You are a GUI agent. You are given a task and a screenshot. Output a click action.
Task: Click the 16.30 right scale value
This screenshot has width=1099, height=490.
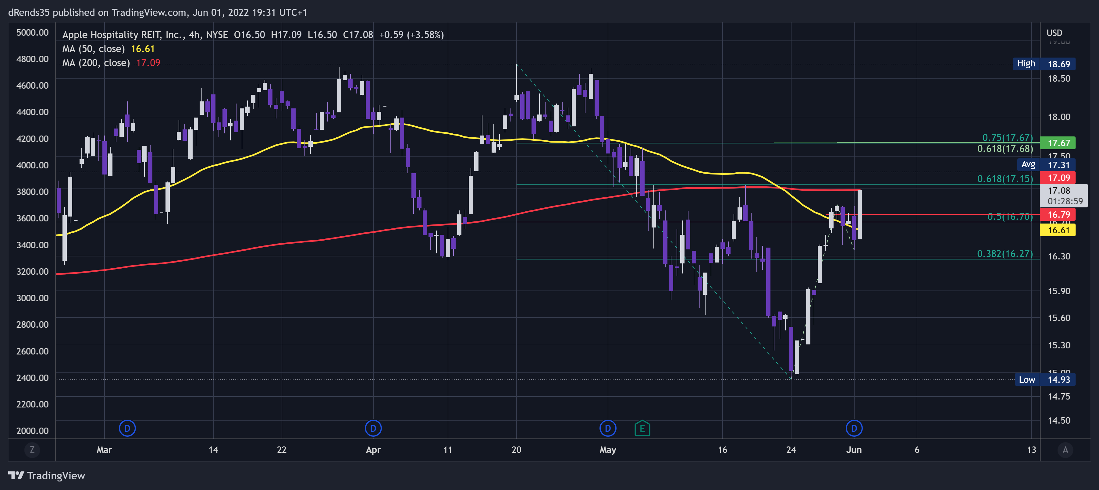[1059, 256]
